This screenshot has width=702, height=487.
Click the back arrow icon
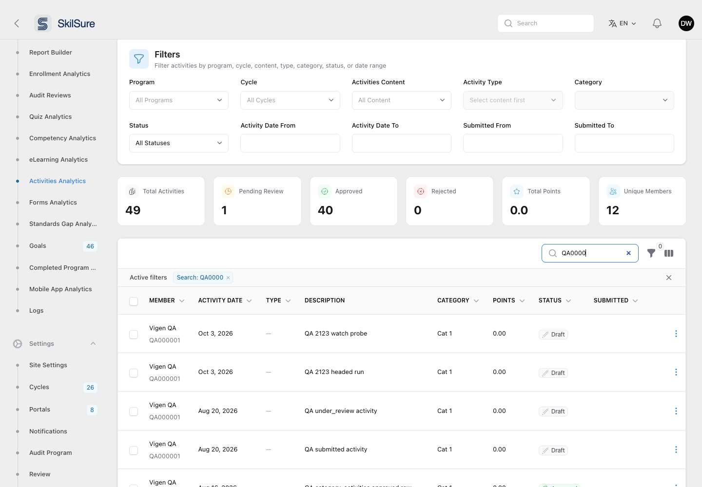tap(17, 23)
